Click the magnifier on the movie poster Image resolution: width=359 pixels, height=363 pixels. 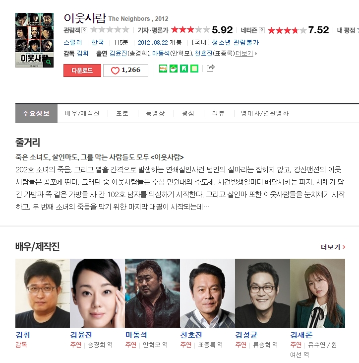point(49,62)
